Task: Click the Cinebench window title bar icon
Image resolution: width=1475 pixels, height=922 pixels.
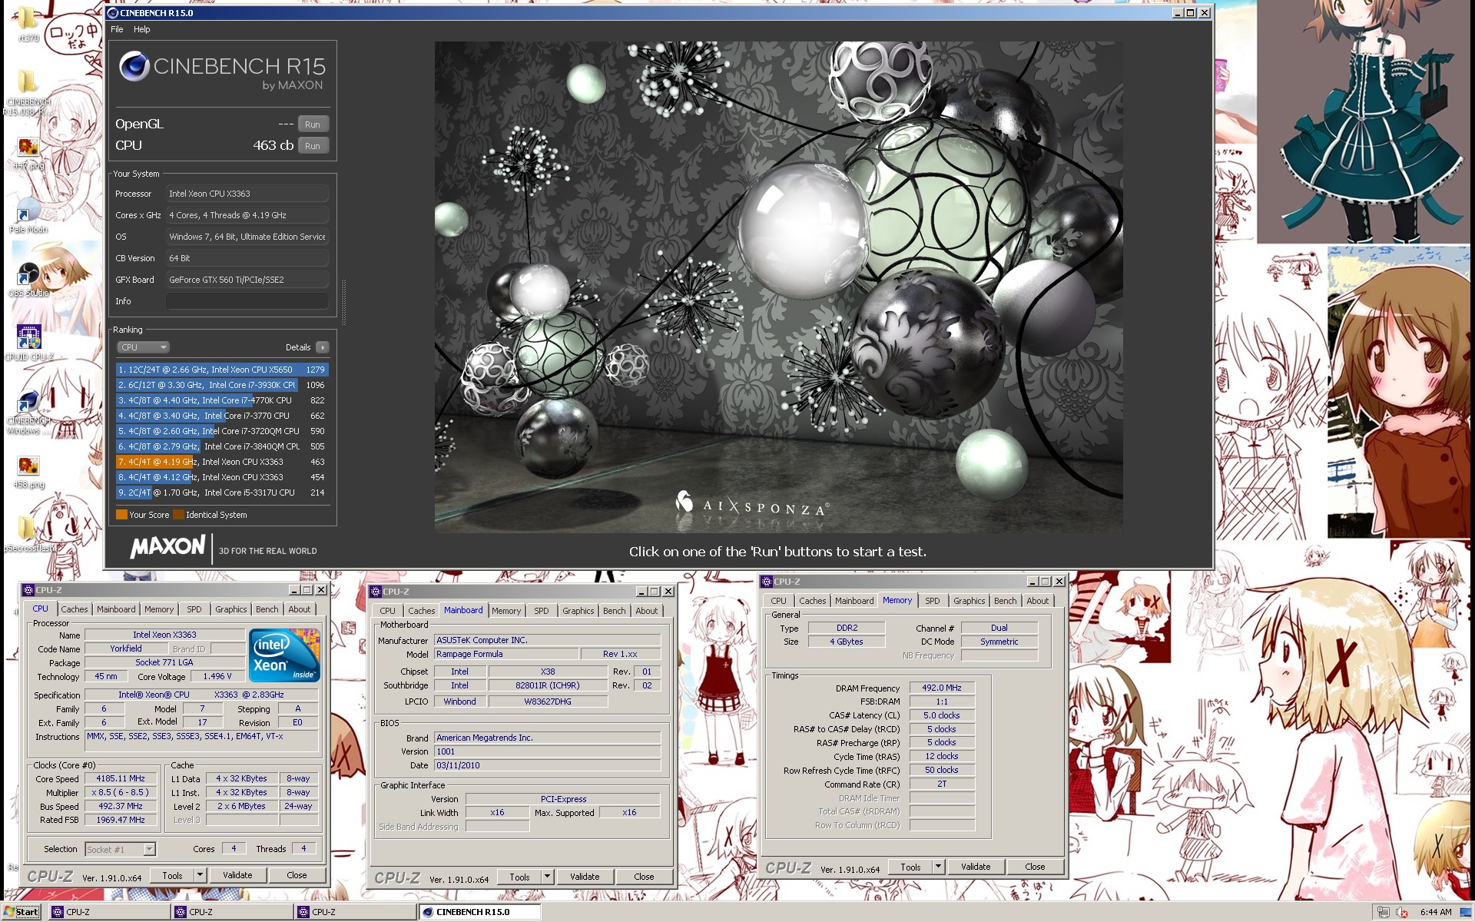Action: [113, 13]
